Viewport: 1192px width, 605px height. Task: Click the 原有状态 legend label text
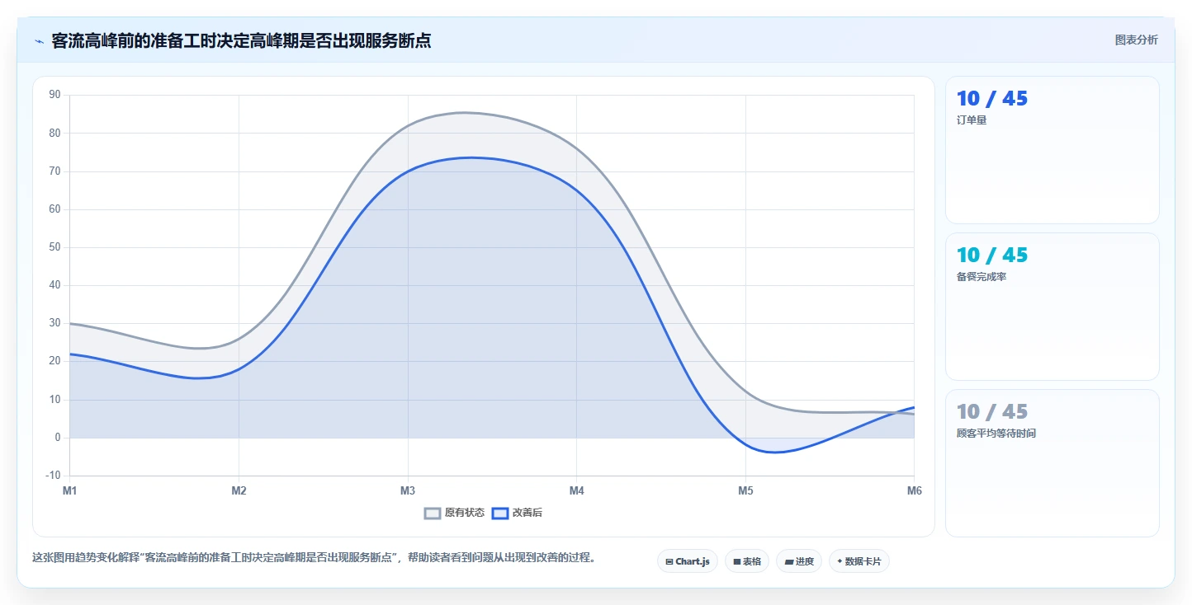tap(465, 513)
